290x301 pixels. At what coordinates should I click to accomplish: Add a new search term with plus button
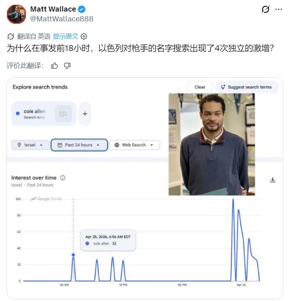[85, 113]
